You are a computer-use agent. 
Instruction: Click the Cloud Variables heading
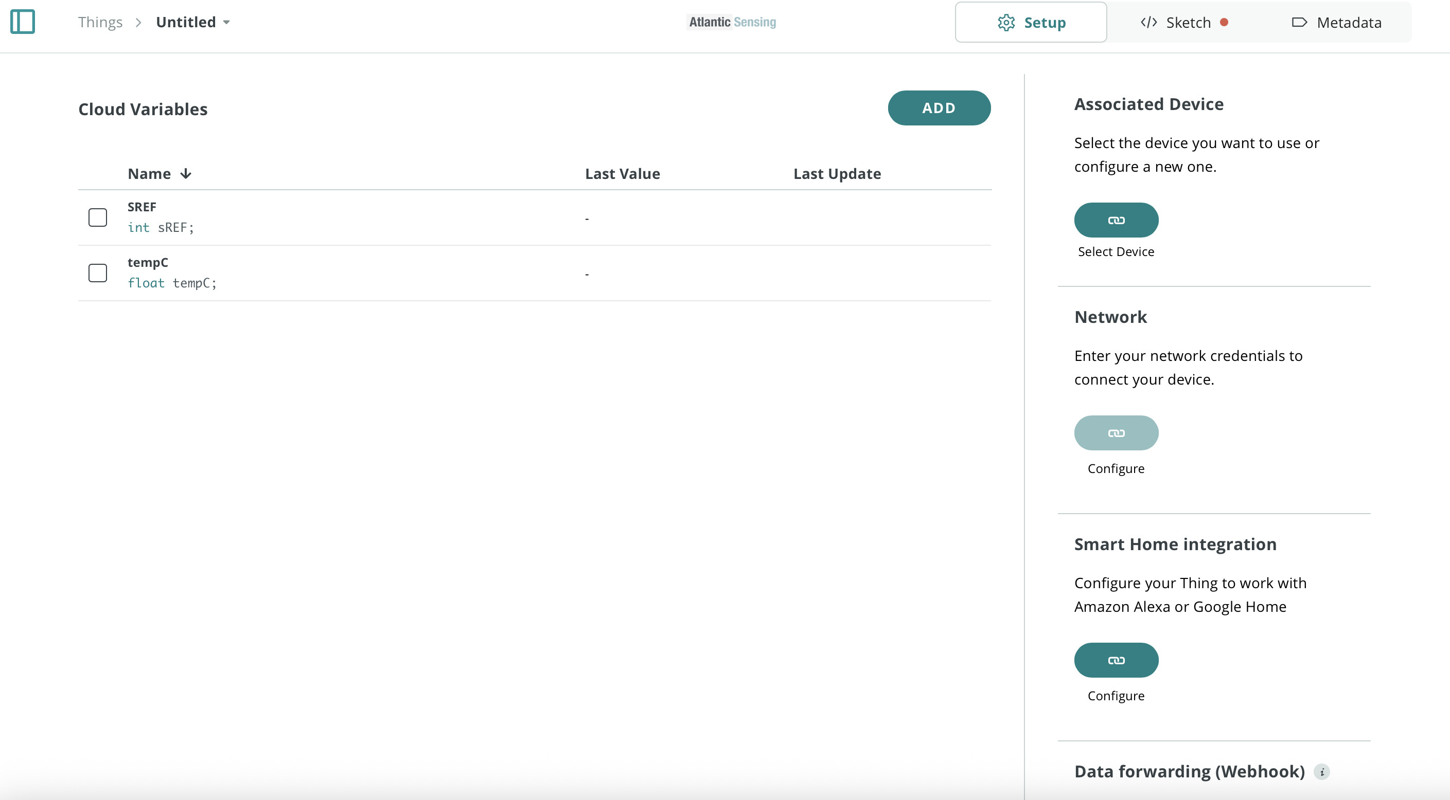click(x=143, y=109)
